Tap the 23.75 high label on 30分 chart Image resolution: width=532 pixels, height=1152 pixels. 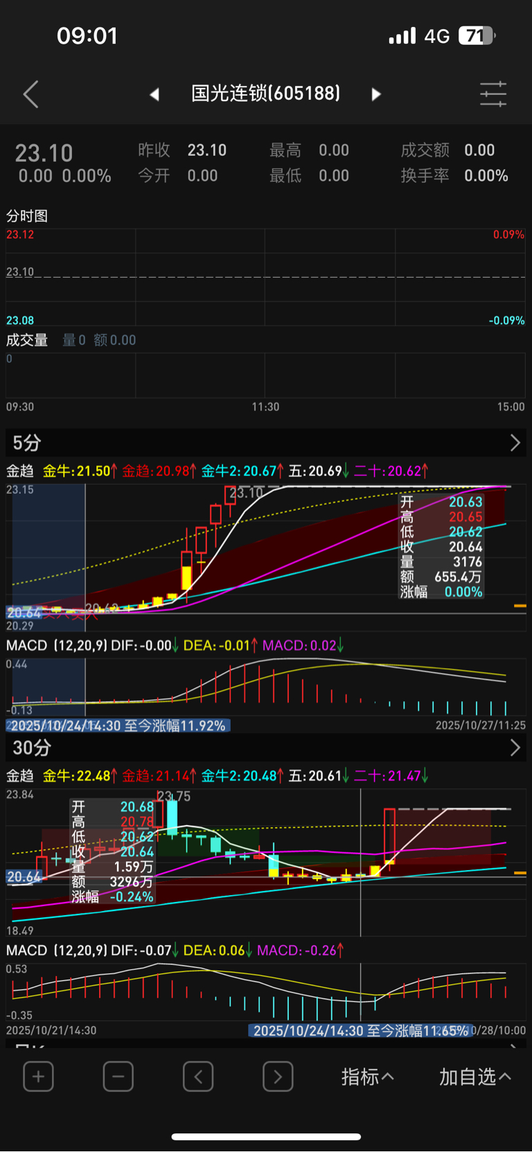tap(174, 797)
